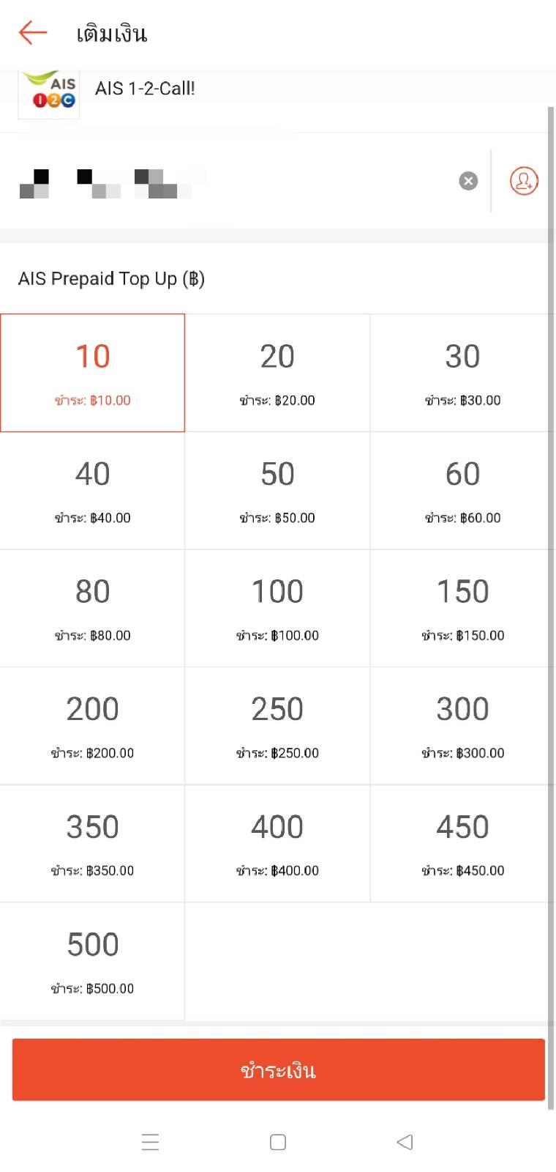556x1172 pixels.
Task: Choose the 50 baht top-up amount
Action: 277,491
